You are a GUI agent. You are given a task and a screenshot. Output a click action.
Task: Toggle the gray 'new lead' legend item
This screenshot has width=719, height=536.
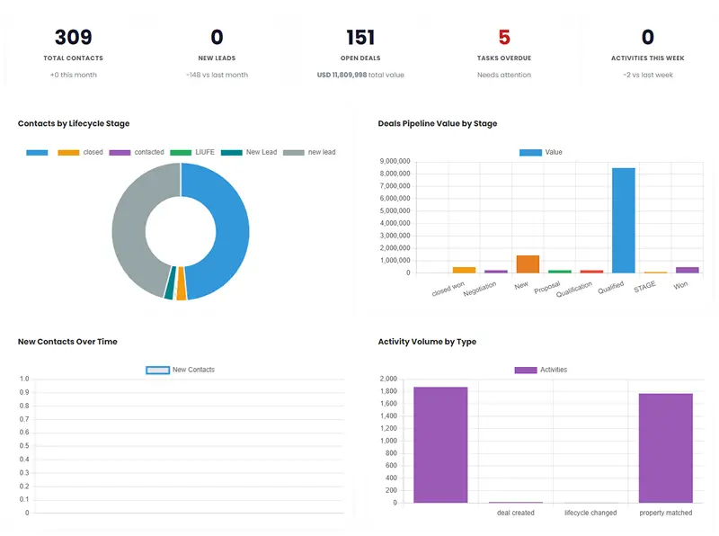(x=309, y=152)
